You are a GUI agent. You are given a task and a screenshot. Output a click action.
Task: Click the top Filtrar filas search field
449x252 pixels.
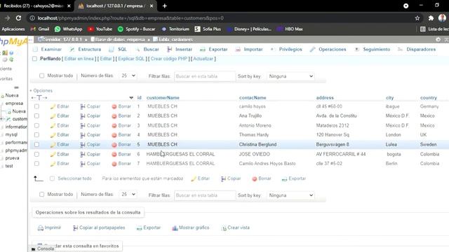click(x=205, y=76)
